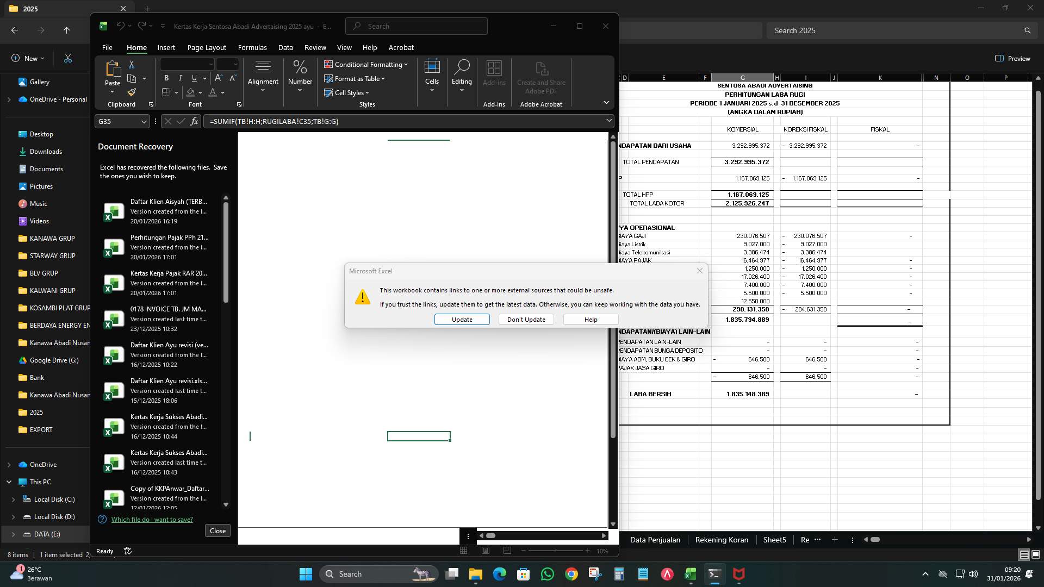Viewport: 1044px width, 587px height.
Task: Switch to Page Layout view in status bar
Action: tap(486, 551)
